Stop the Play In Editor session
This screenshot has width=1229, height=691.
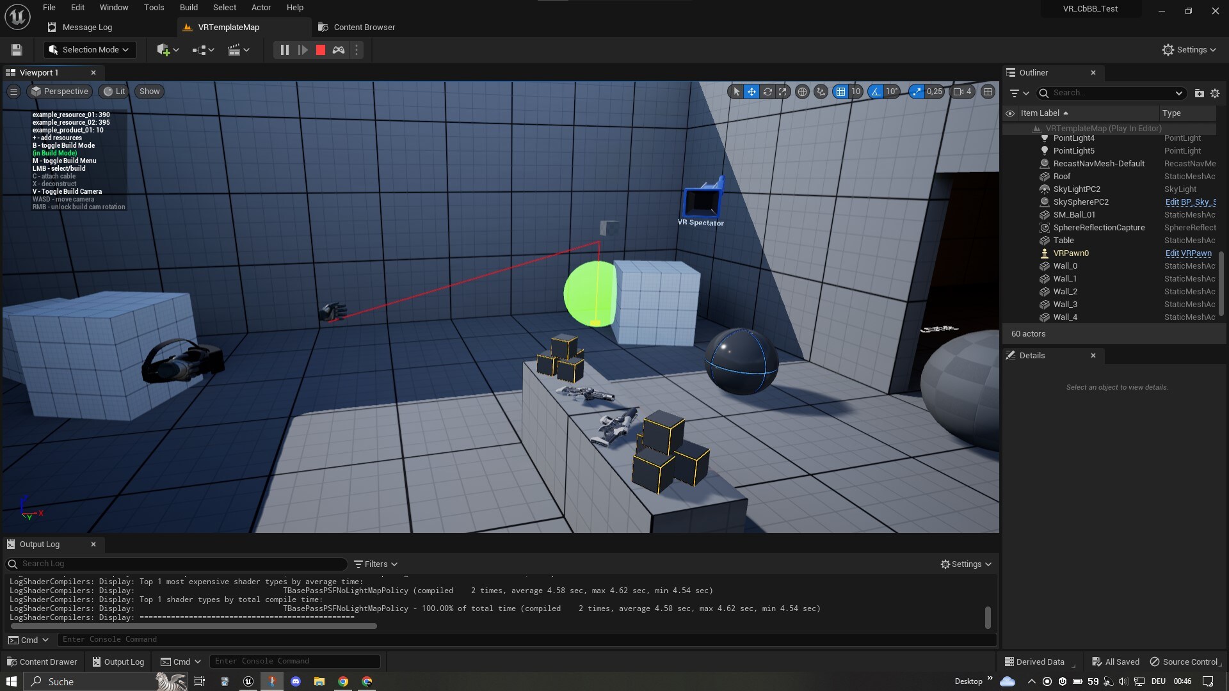[320, 49]
